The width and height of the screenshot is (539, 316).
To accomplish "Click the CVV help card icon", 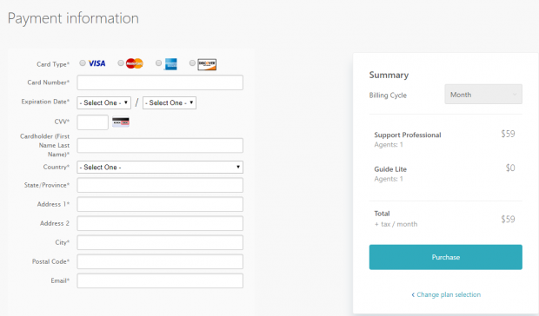I will [121, 122].
